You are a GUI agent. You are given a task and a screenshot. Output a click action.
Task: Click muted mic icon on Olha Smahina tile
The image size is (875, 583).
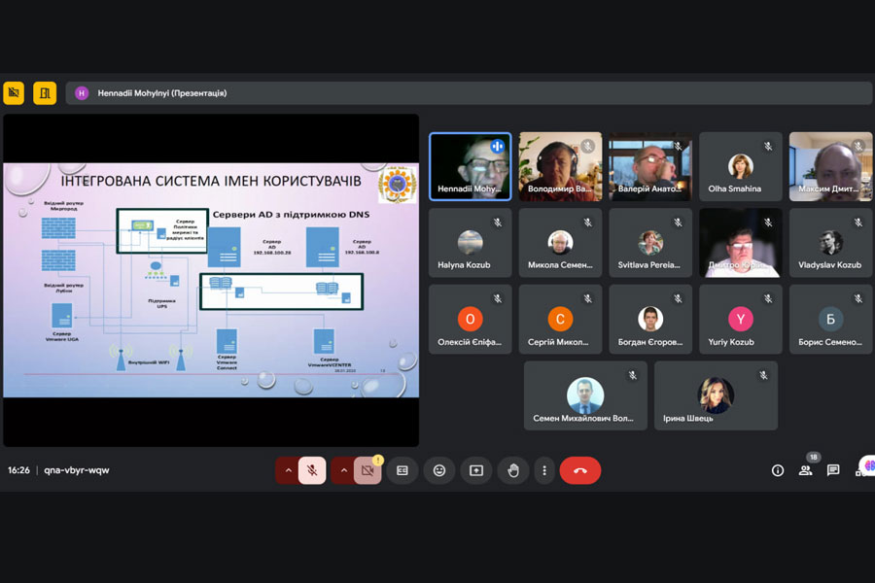point(768,146)
